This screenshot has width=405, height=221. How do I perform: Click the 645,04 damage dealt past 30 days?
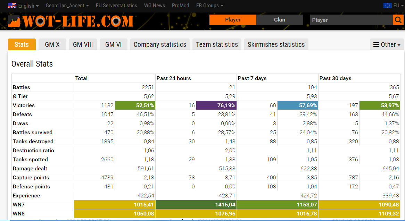pos(390,169)
